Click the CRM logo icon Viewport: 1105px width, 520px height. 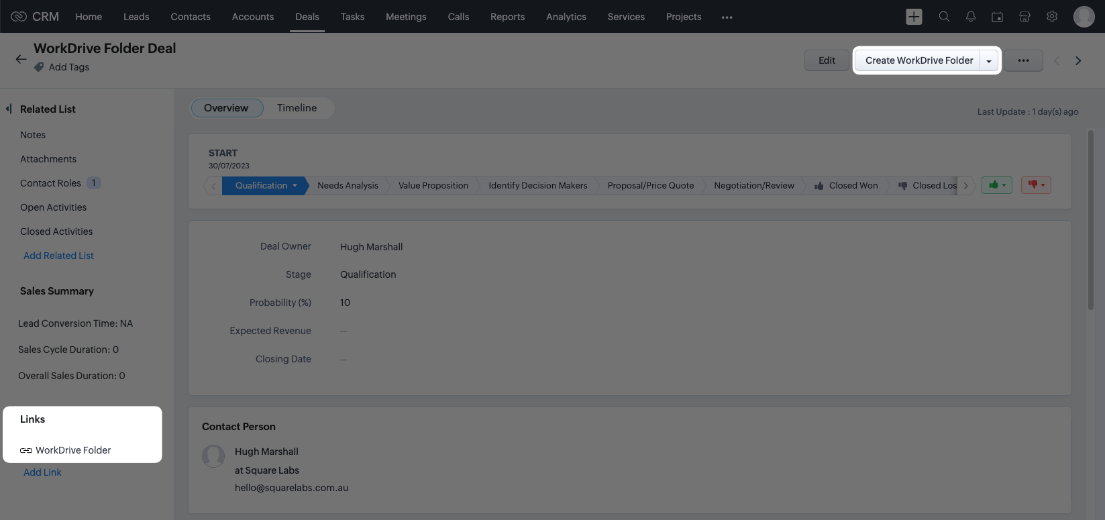[x=19, y=16]
